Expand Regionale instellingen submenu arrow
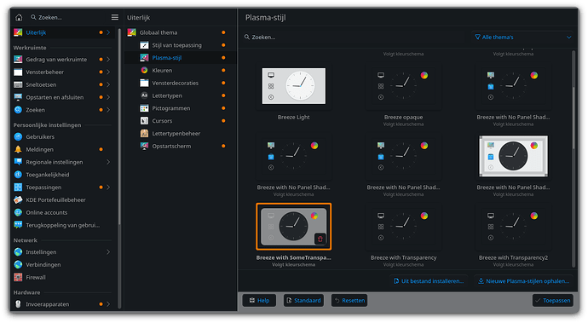This screenshot has width=588, height=323. pos(108,162)
